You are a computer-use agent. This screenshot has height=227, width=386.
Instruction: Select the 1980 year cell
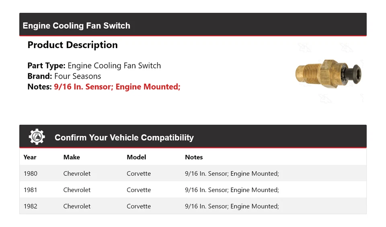[x=31, y=174]
